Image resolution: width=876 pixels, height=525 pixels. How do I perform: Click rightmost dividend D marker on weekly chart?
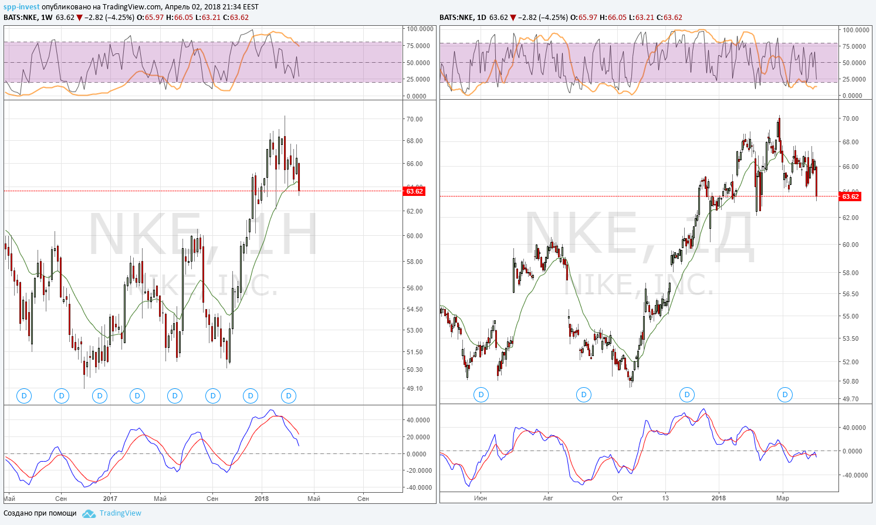point(288,396)
